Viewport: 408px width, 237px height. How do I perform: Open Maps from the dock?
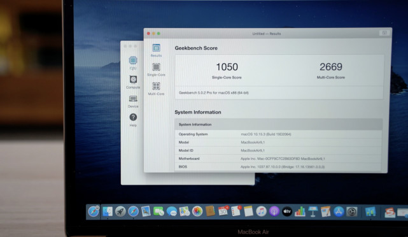[x=184, y=212]
